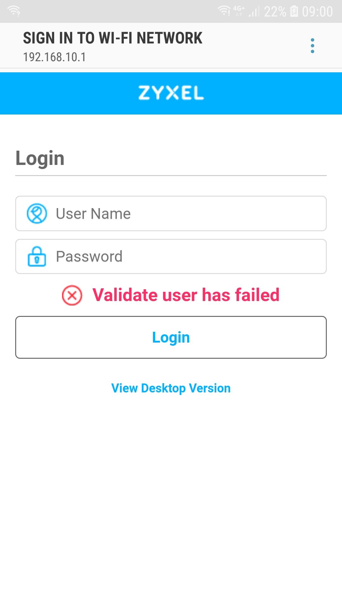This screenshot has width=342, height=609.
Task: Tap the blue Zyxel header banner
Action: tap(171, 93)
